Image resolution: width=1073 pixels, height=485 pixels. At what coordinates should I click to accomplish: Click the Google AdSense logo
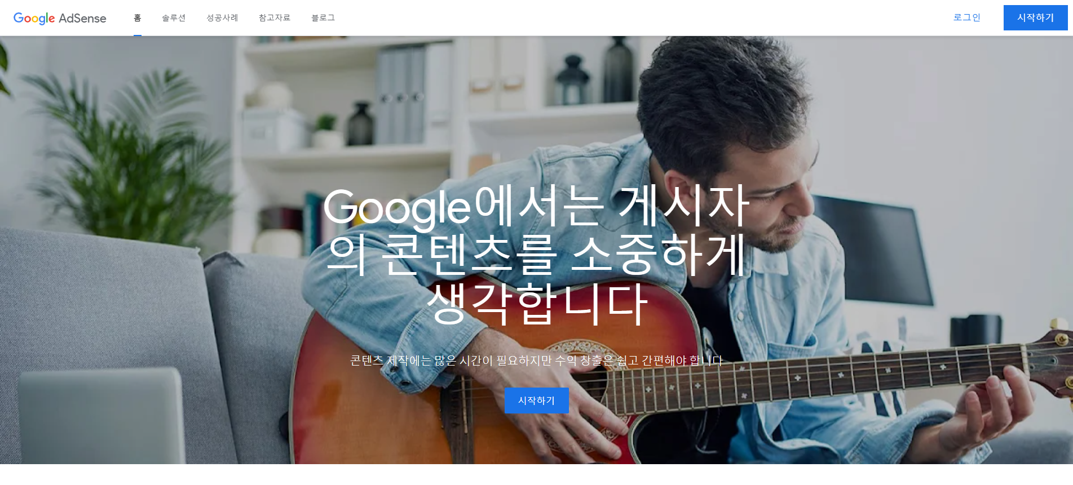tap(60, 18)
